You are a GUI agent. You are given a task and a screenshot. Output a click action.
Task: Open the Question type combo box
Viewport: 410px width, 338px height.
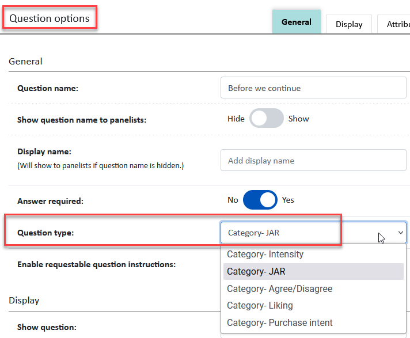(313, 233)
